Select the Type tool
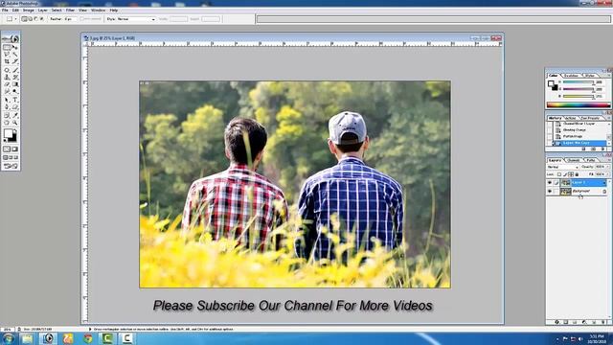 (15, 100)
